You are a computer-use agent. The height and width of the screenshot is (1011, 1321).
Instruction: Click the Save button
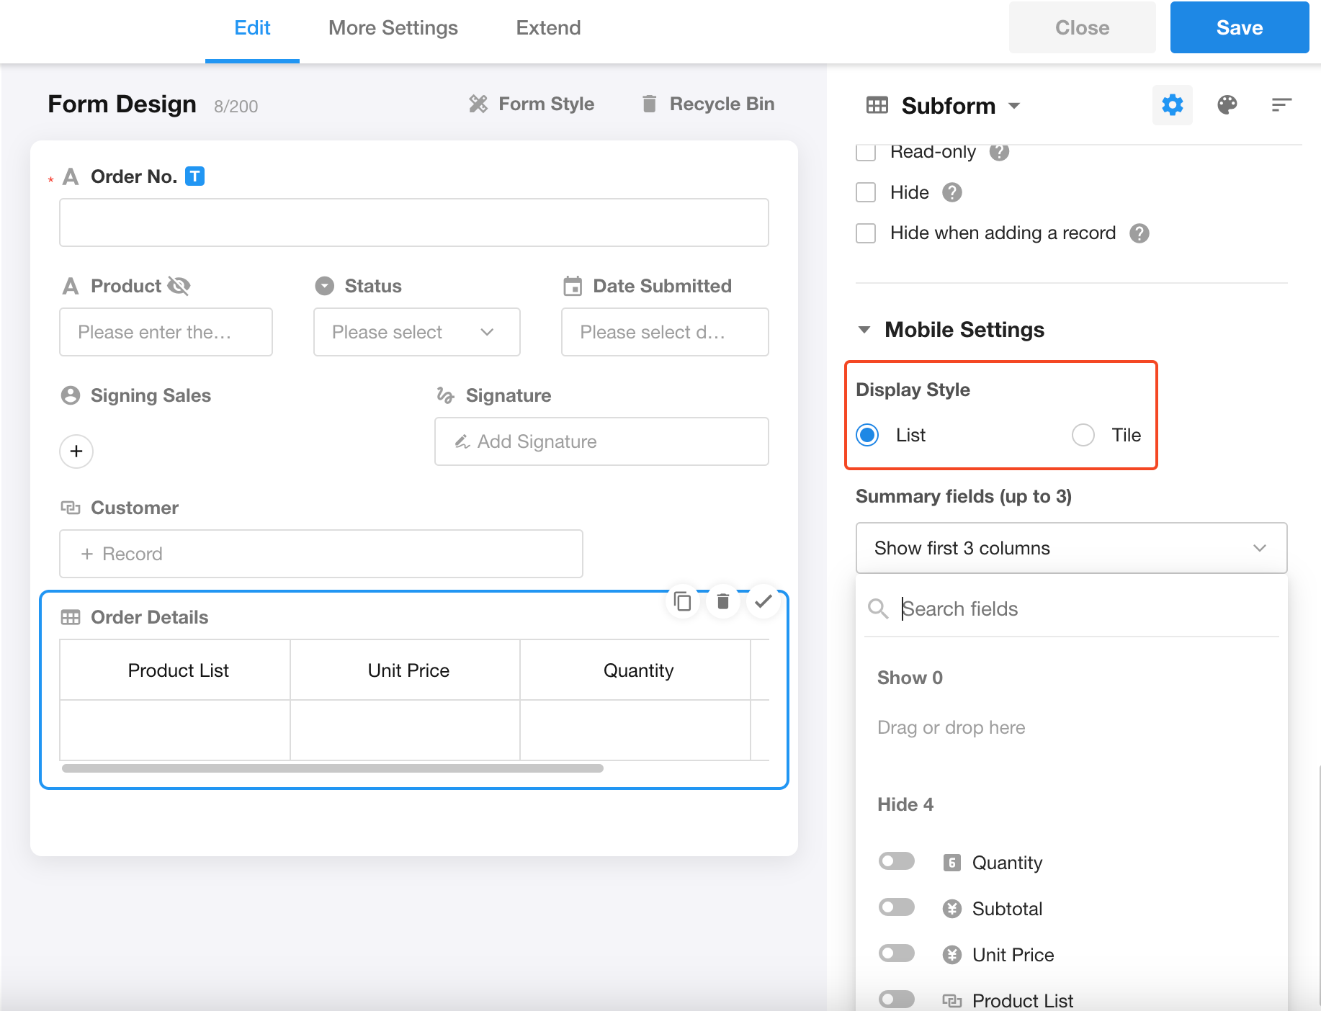tap(1239, 28)
